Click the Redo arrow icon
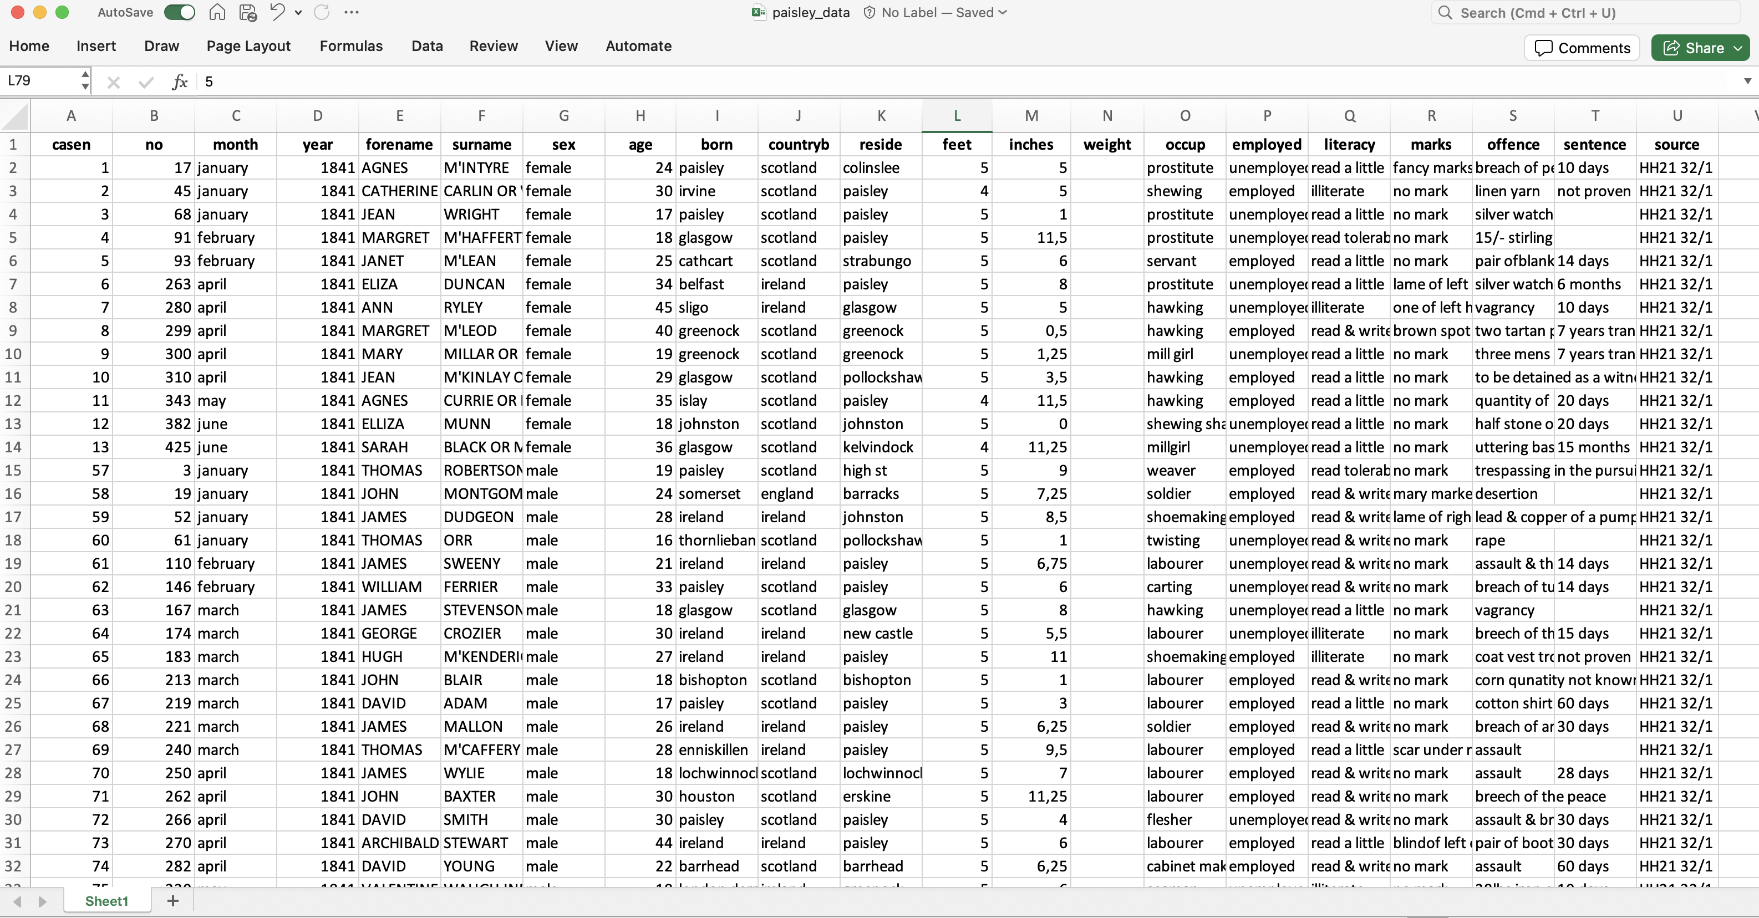 tap(322, 12)
